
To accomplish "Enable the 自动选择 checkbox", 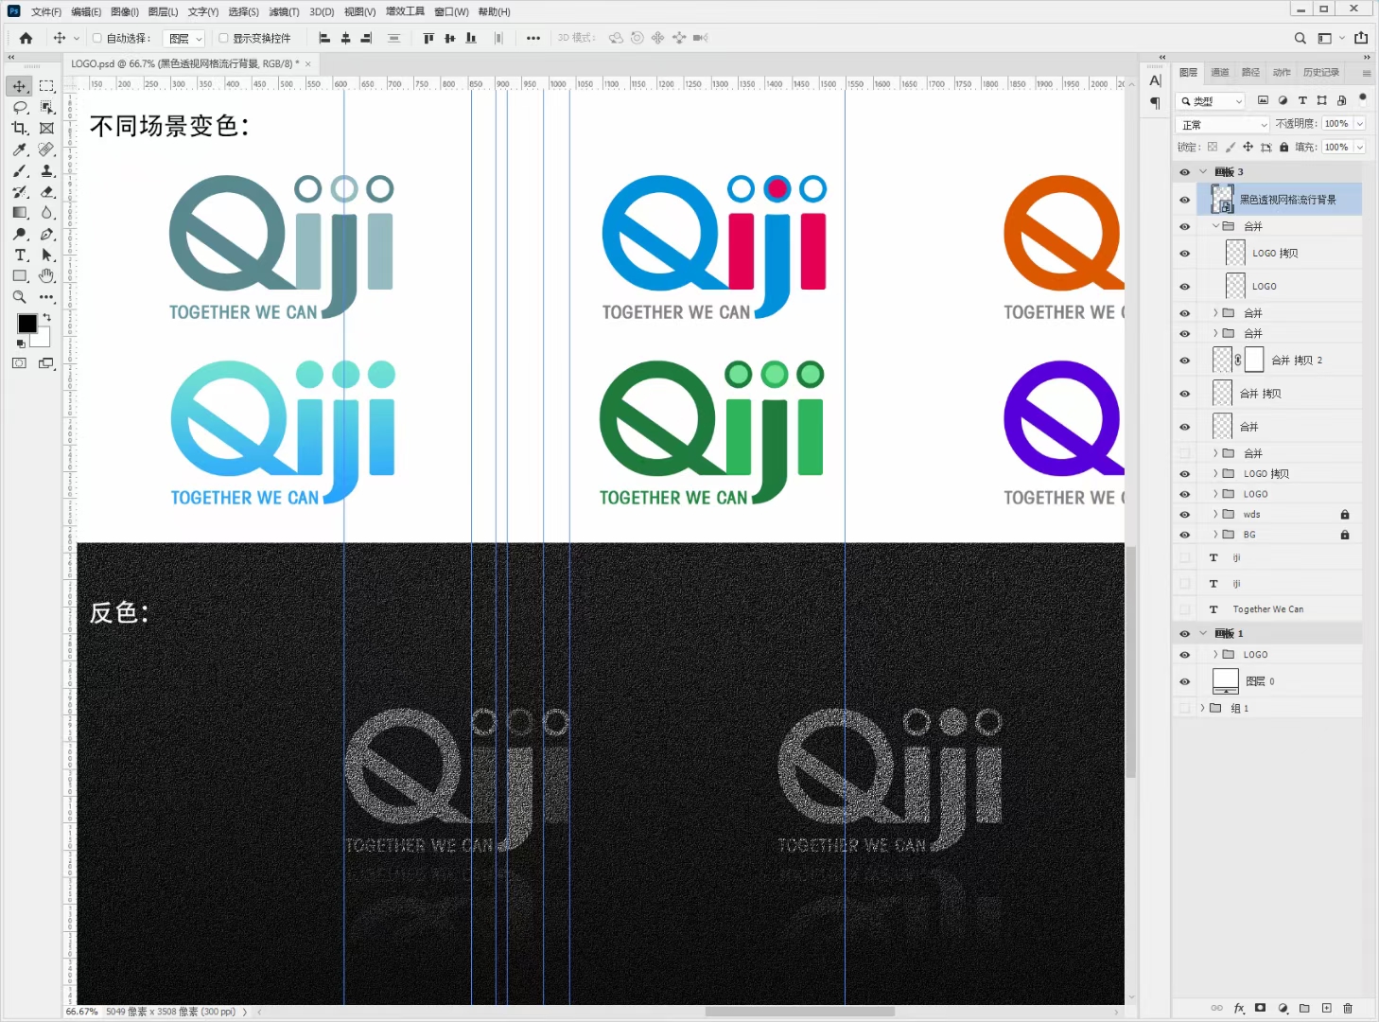I will [x=96, y=38].
